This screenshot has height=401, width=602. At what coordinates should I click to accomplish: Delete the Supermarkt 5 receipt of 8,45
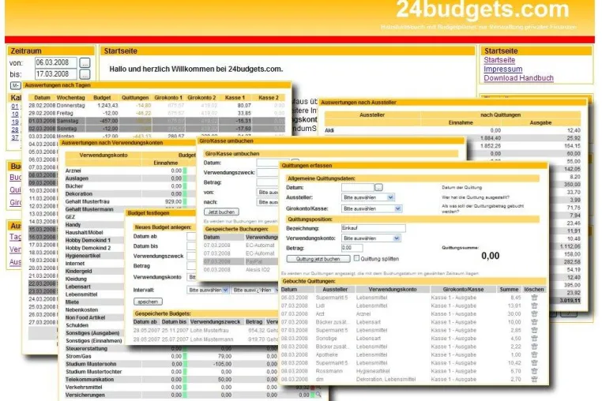[x=534, y=298]
